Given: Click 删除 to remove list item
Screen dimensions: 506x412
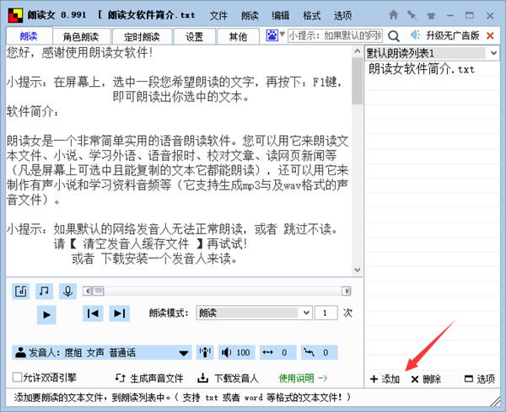Looking at the screenshot, I should [426, 379].
